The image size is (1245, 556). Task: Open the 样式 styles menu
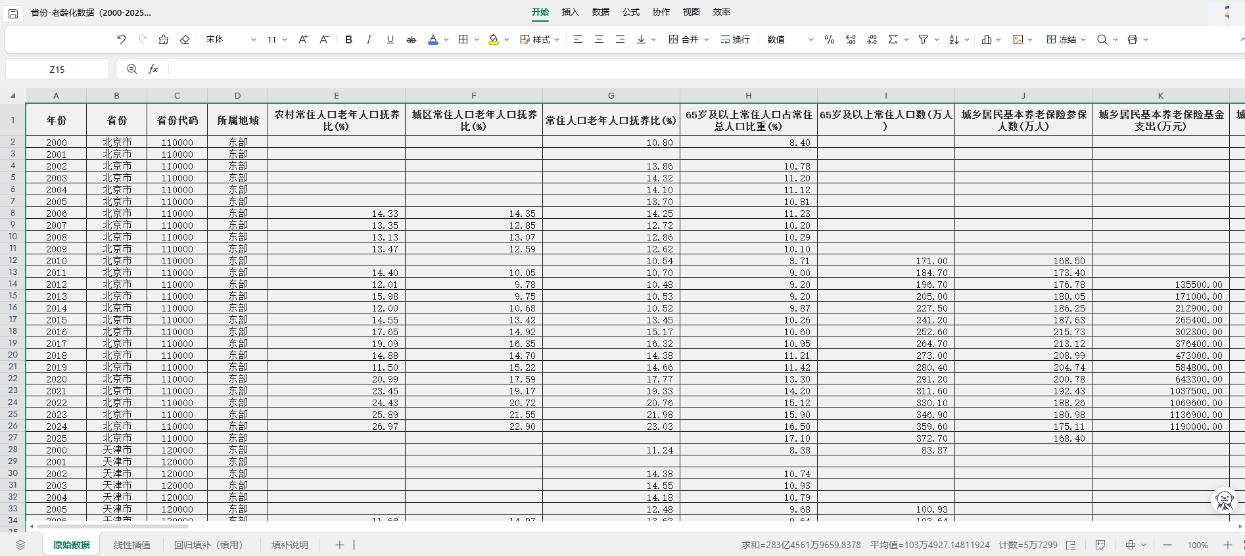click(540, 39)
